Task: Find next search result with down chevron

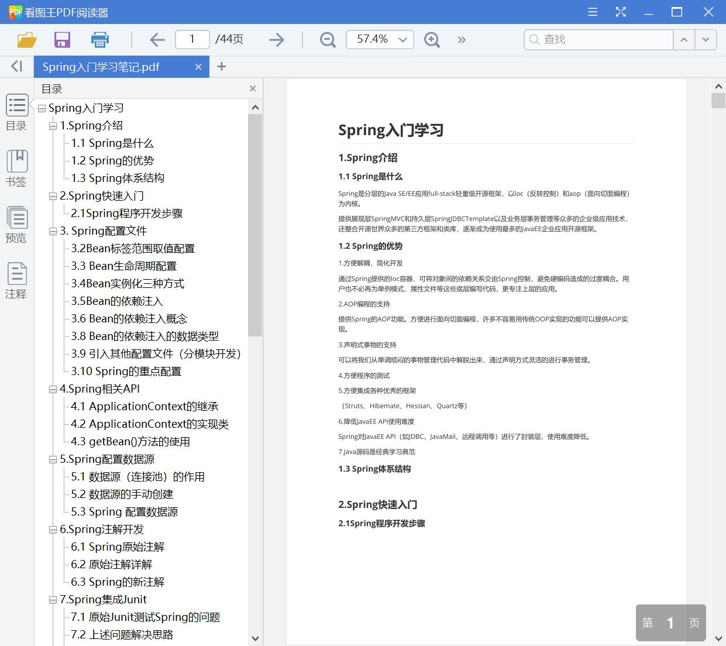Action: [706, 39]
